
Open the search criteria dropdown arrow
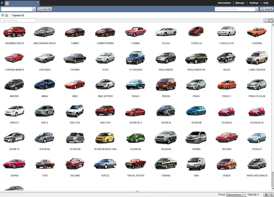pos(257,9)
